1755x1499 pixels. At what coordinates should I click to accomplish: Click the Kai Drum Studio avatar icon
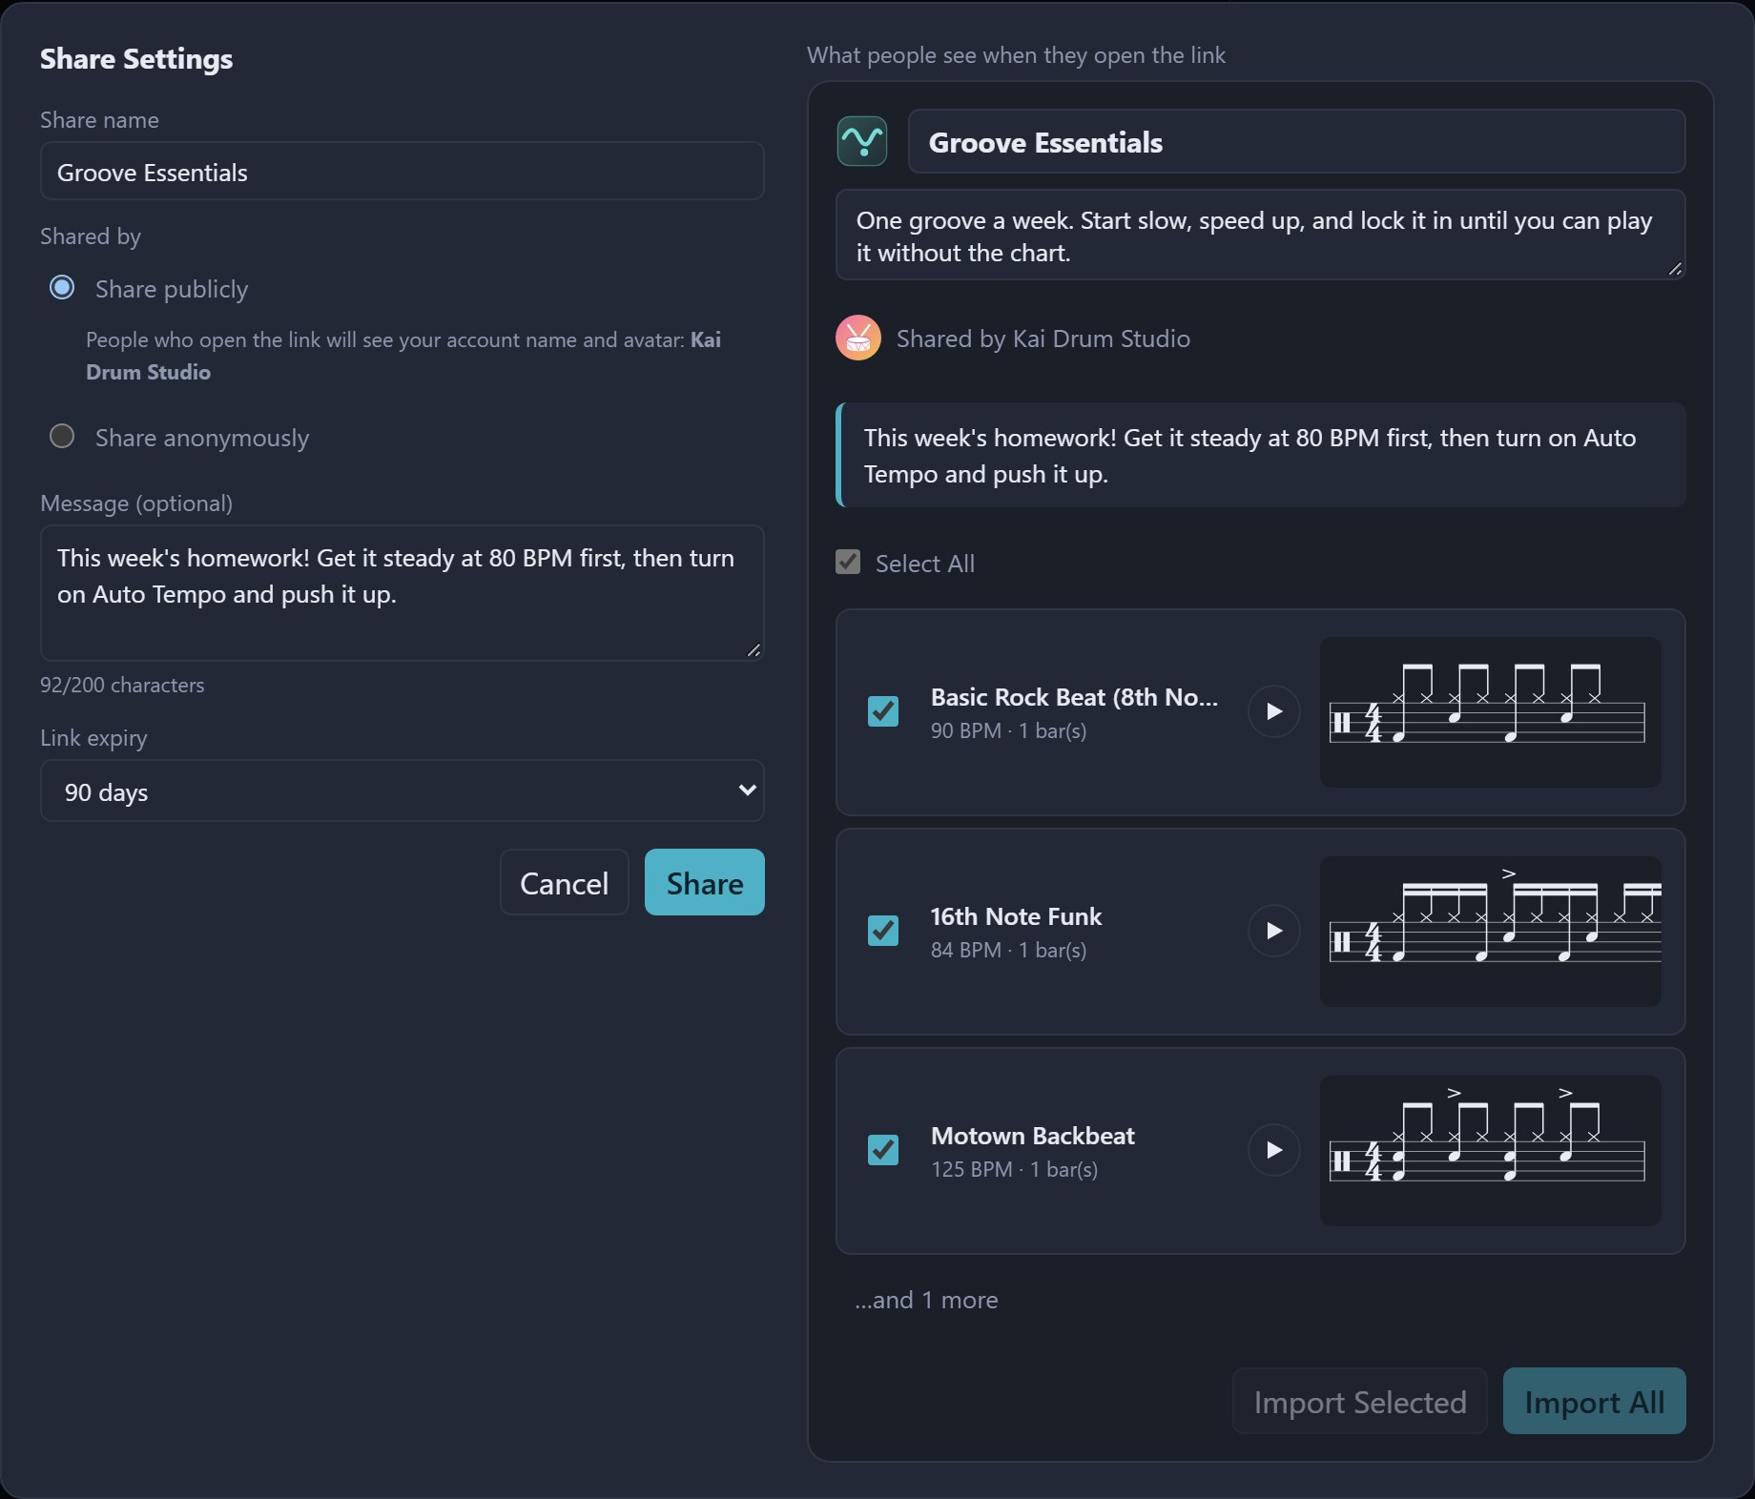(857, 338)
